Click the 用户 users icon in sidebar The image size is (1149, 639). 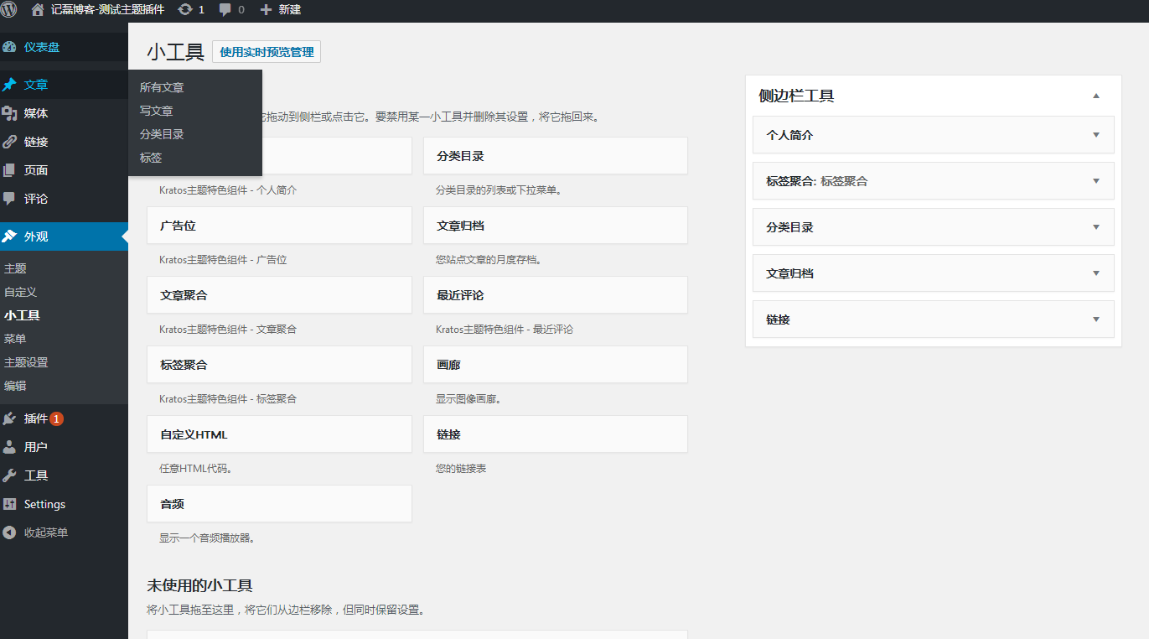[10, 447]
